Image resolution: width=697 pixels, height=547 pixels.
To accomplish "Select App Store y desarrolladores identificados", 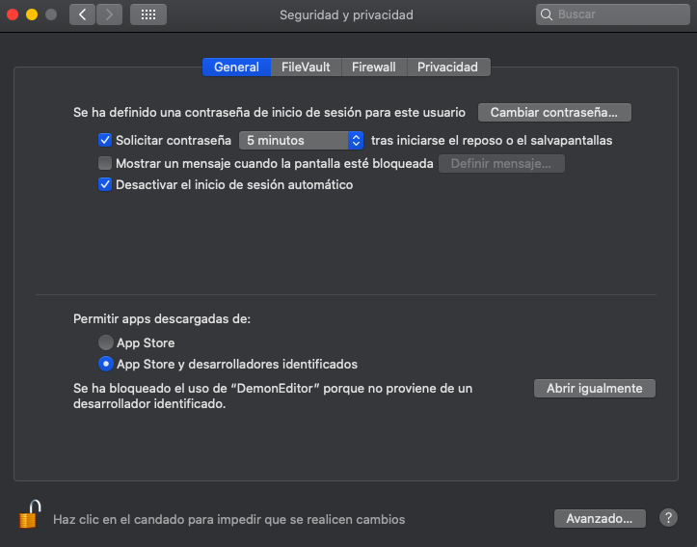I will pyautogui.click(x=106, y=365).
